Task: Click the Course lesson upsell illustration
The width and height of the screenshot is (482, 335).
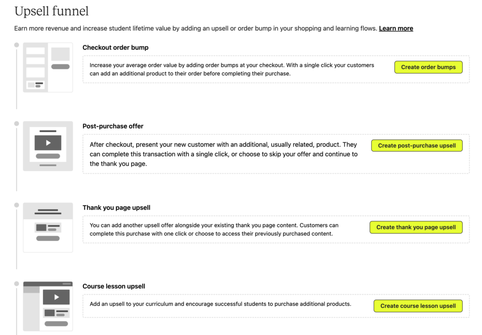Action: [48, 306]
